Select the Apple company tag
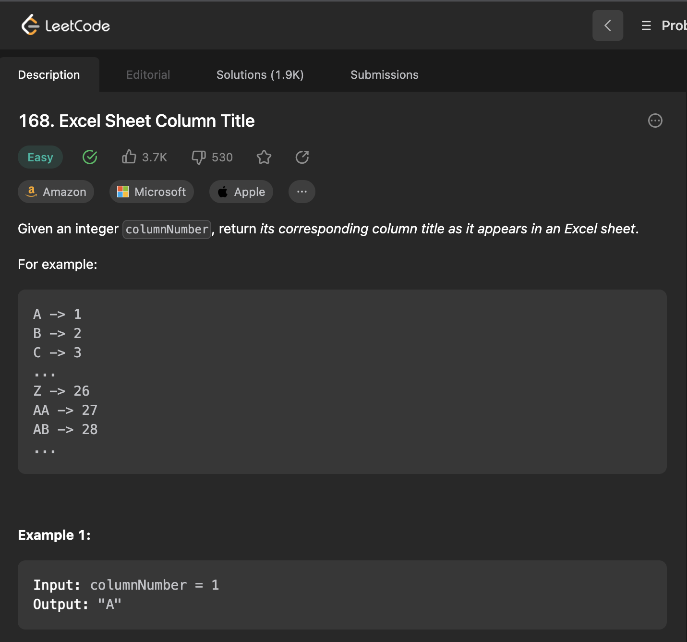687x642 pixels. pyautogui.click(x=241, y=192)
